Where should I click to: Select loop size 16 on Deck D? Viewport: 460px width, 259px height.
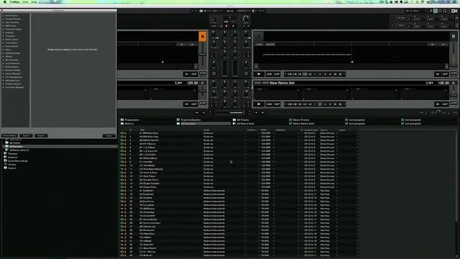[335, 104]
